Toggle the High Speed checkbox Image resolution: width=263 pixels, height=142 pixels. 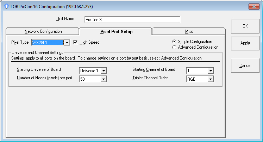[x=75, y=43]
